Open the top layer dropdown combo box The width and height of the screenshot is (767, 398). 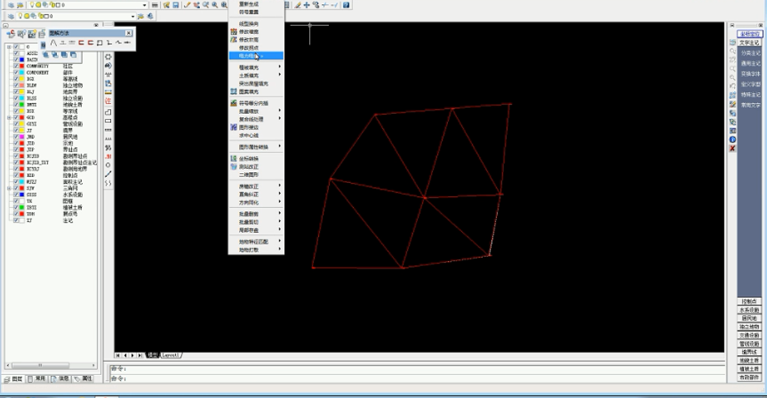[x=145, y=5]
